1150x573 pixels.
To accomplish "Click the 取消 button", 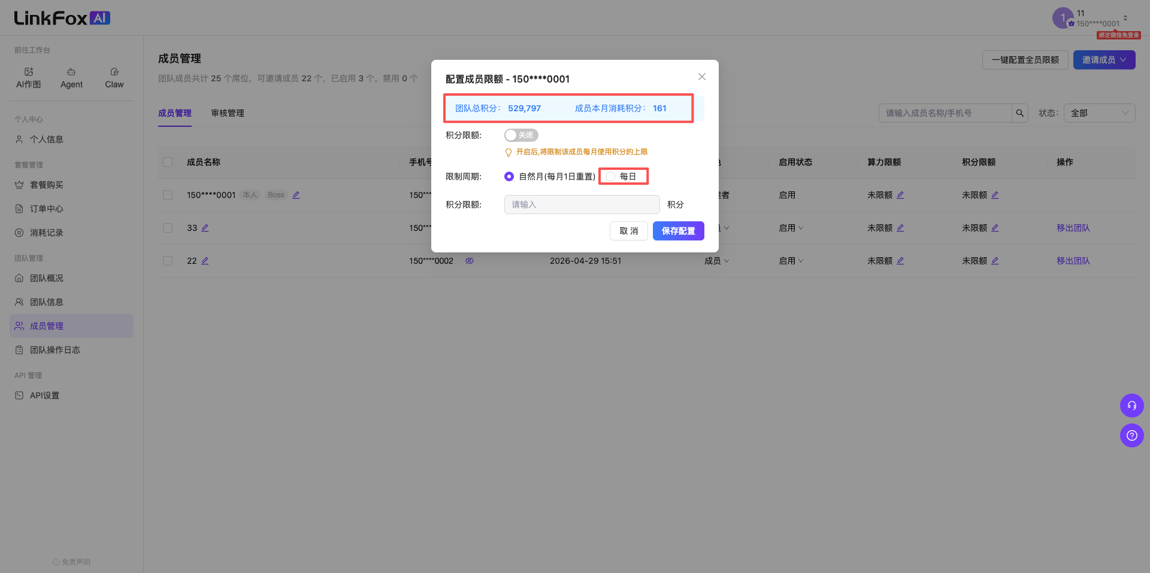I will click(629, 231).
